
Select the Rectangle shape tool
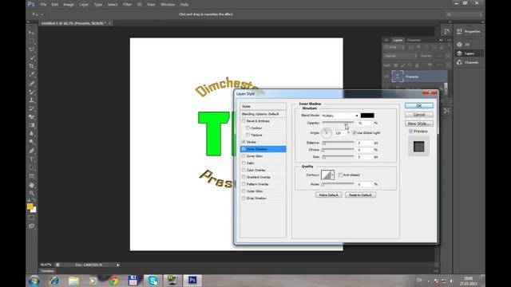32,176
